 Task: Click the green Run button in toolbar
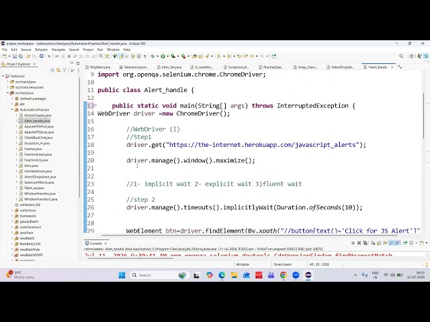(163, 56)
